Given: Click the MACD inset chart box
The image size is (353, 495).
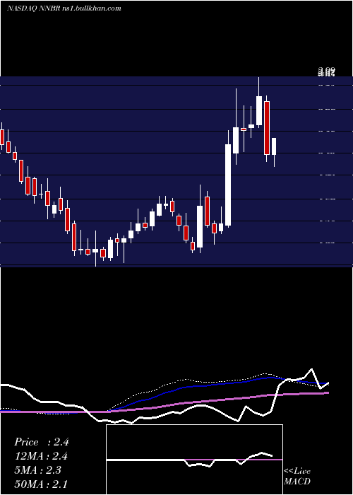Looking at the screenshot, I should tap(194, 460).
